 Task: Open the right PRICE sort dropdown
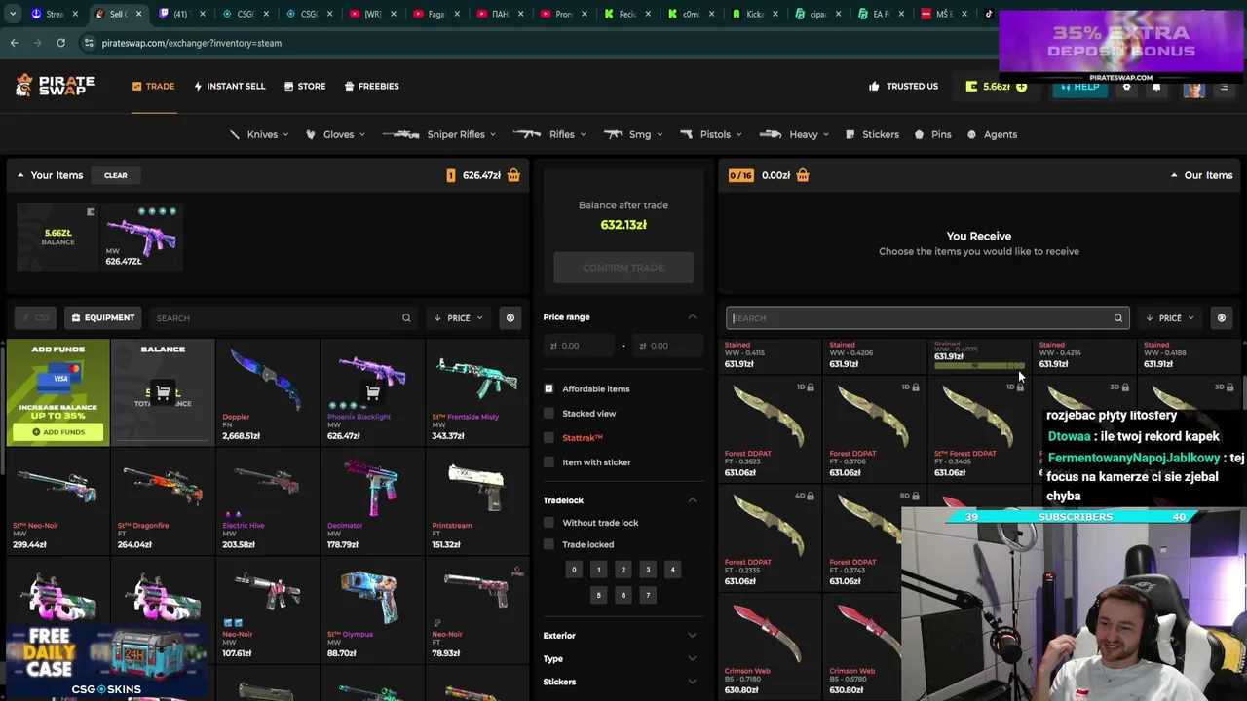click(1169, 318)
